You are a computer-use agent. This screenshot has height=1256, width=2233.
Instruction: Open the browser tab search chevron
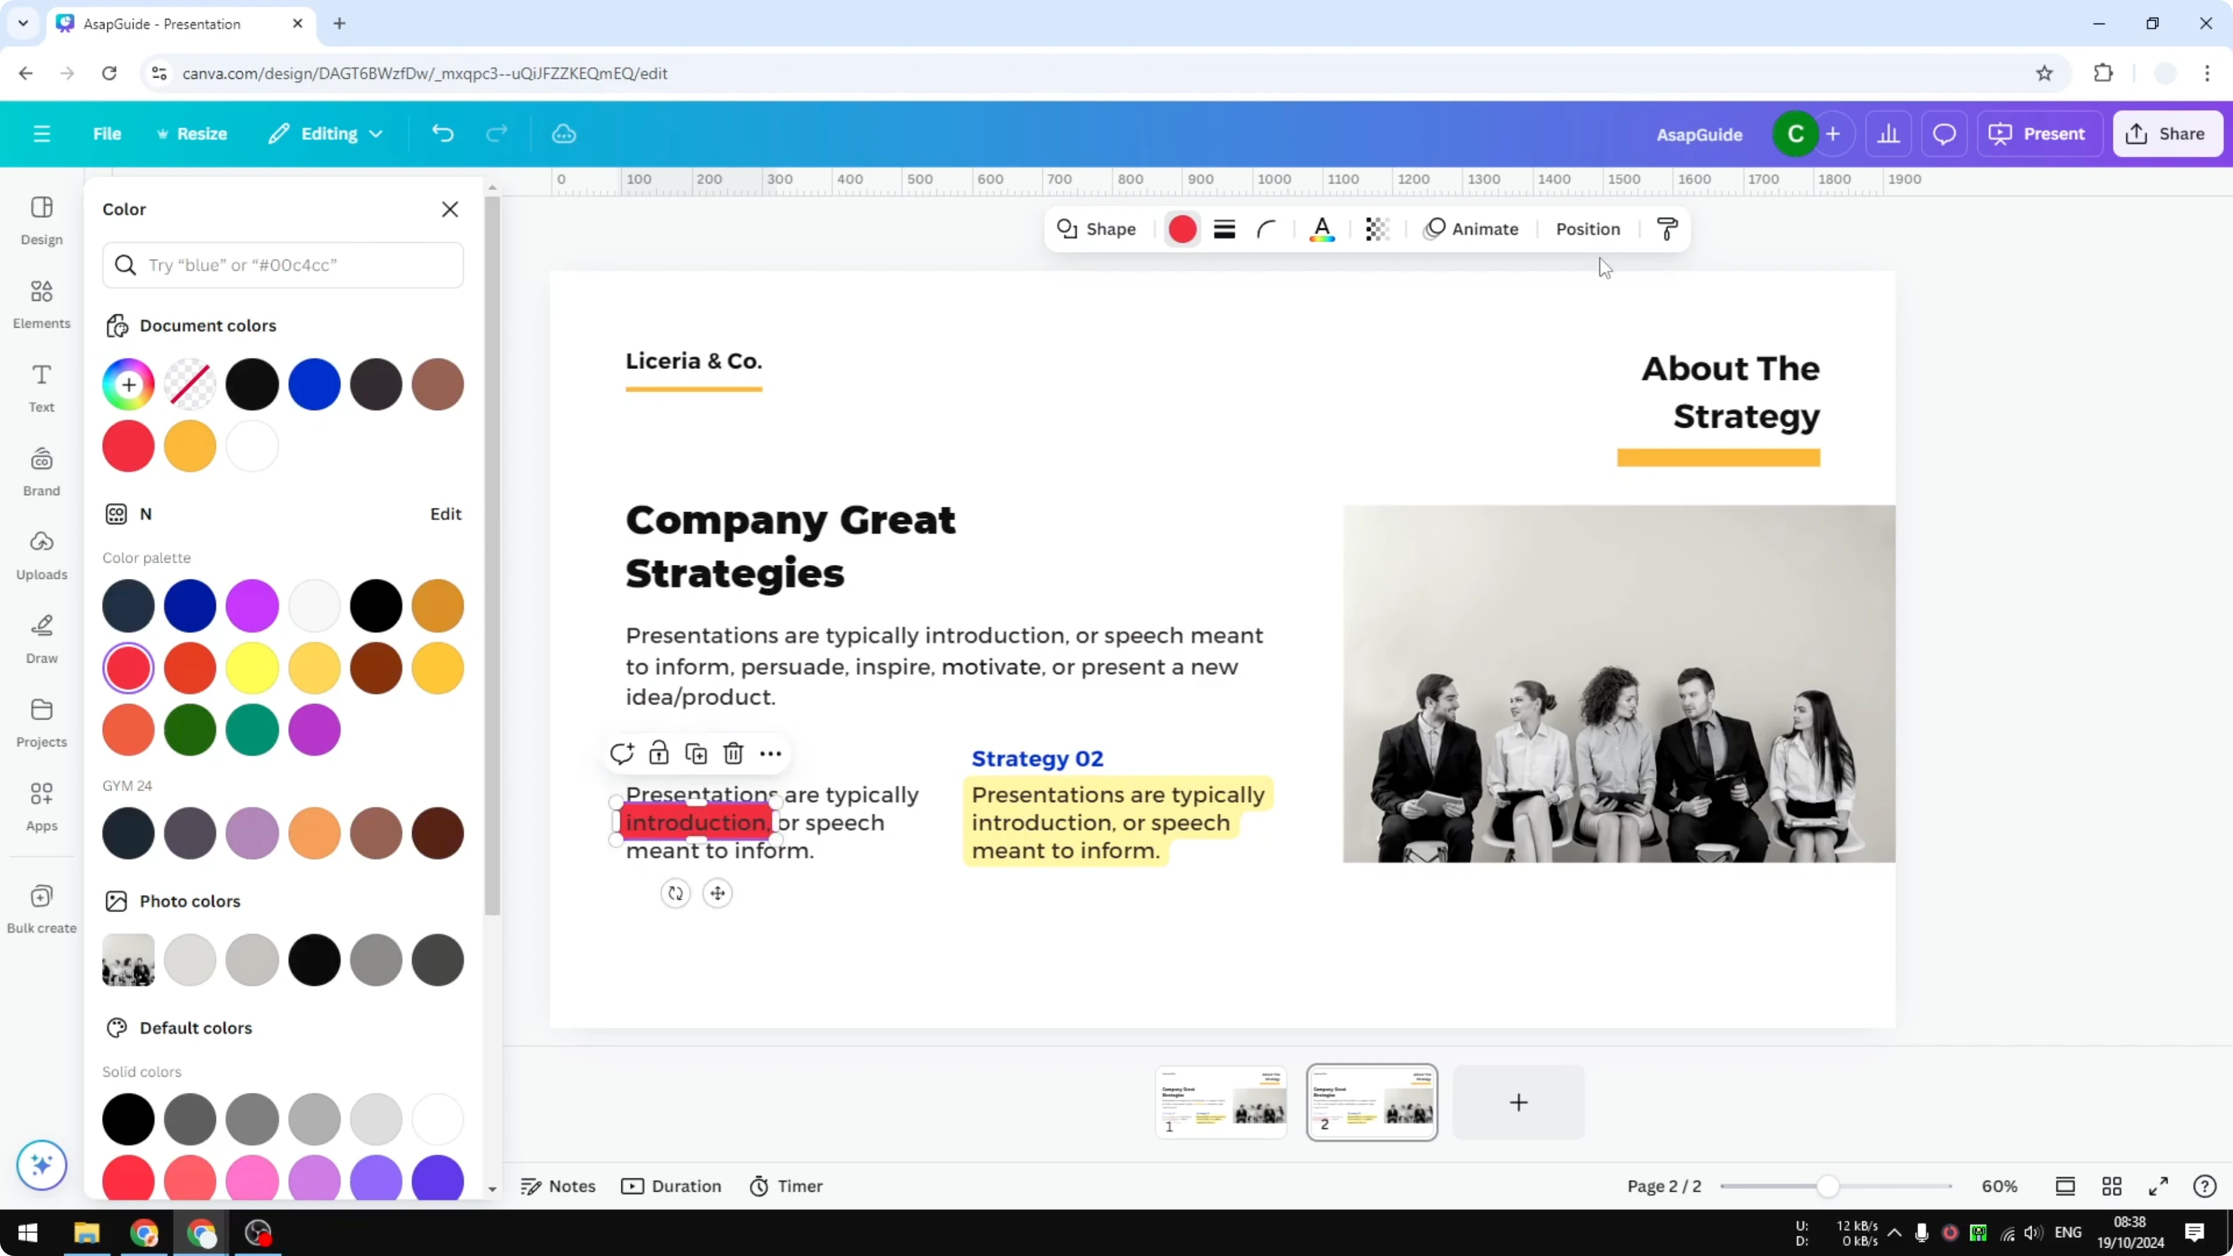(22, 24)
